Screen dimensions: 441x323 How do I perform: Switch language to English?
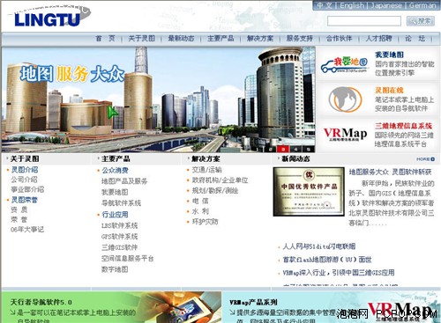click(352, 5)
